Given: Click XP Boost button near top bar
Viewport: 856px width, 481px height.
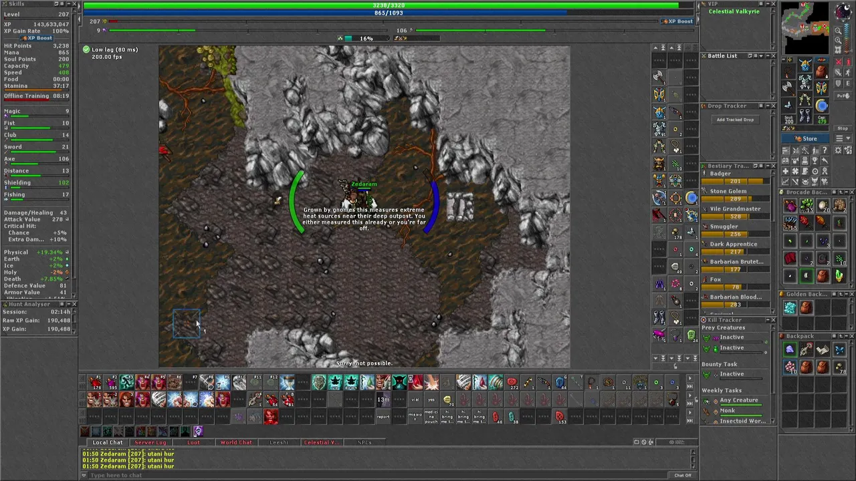Looking at the screenshot, I should (x=677, y=21).
